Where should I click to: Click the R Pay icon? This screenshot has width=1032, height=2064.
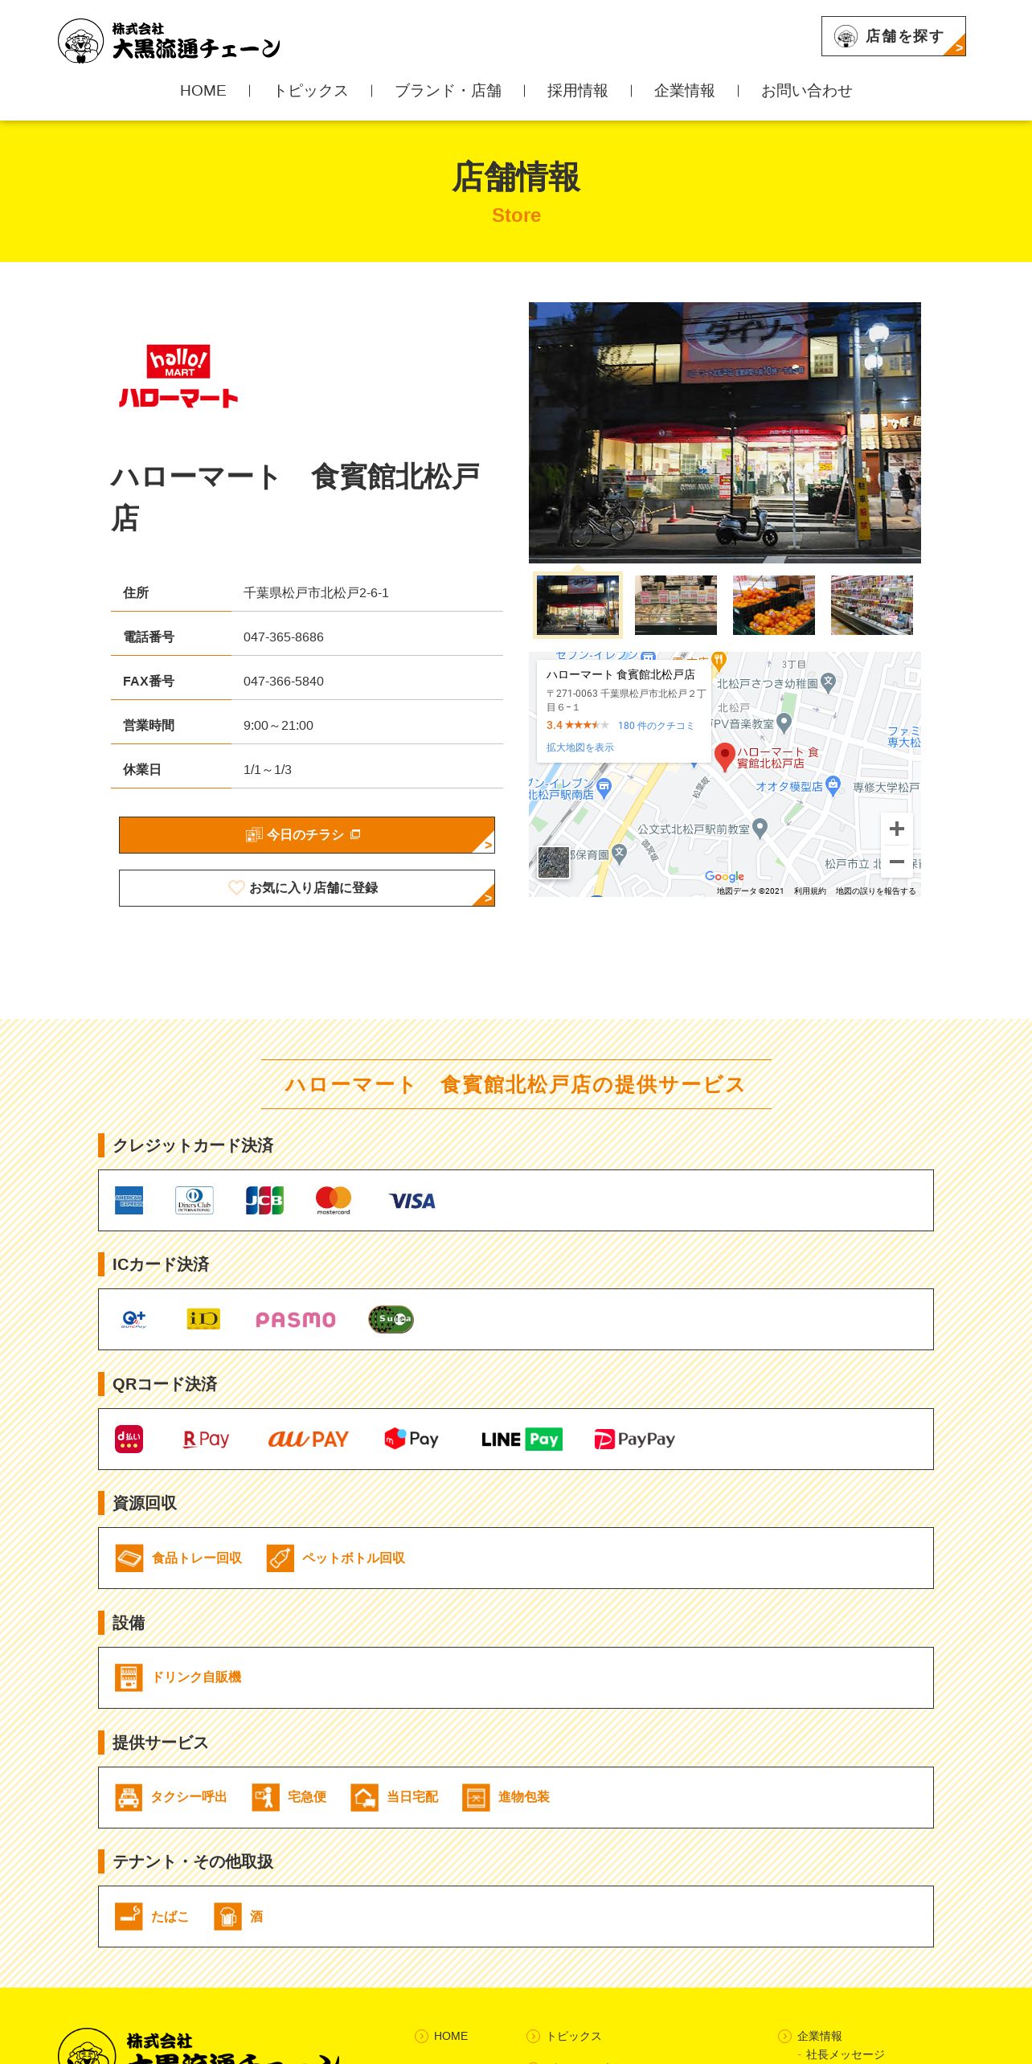coord(207,1439)
